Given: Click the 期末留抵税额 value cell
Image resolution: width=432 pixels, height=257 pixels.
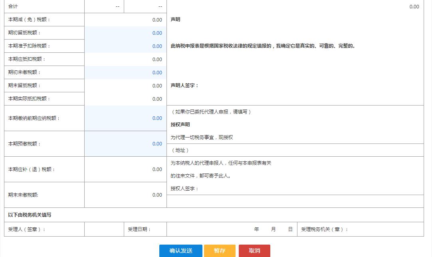Looking at the screenshot, I should 125,86.
